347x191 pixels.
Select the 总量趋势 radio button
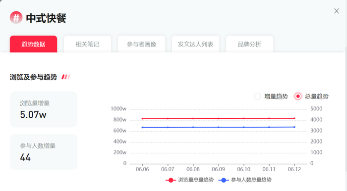click(298, 96)
